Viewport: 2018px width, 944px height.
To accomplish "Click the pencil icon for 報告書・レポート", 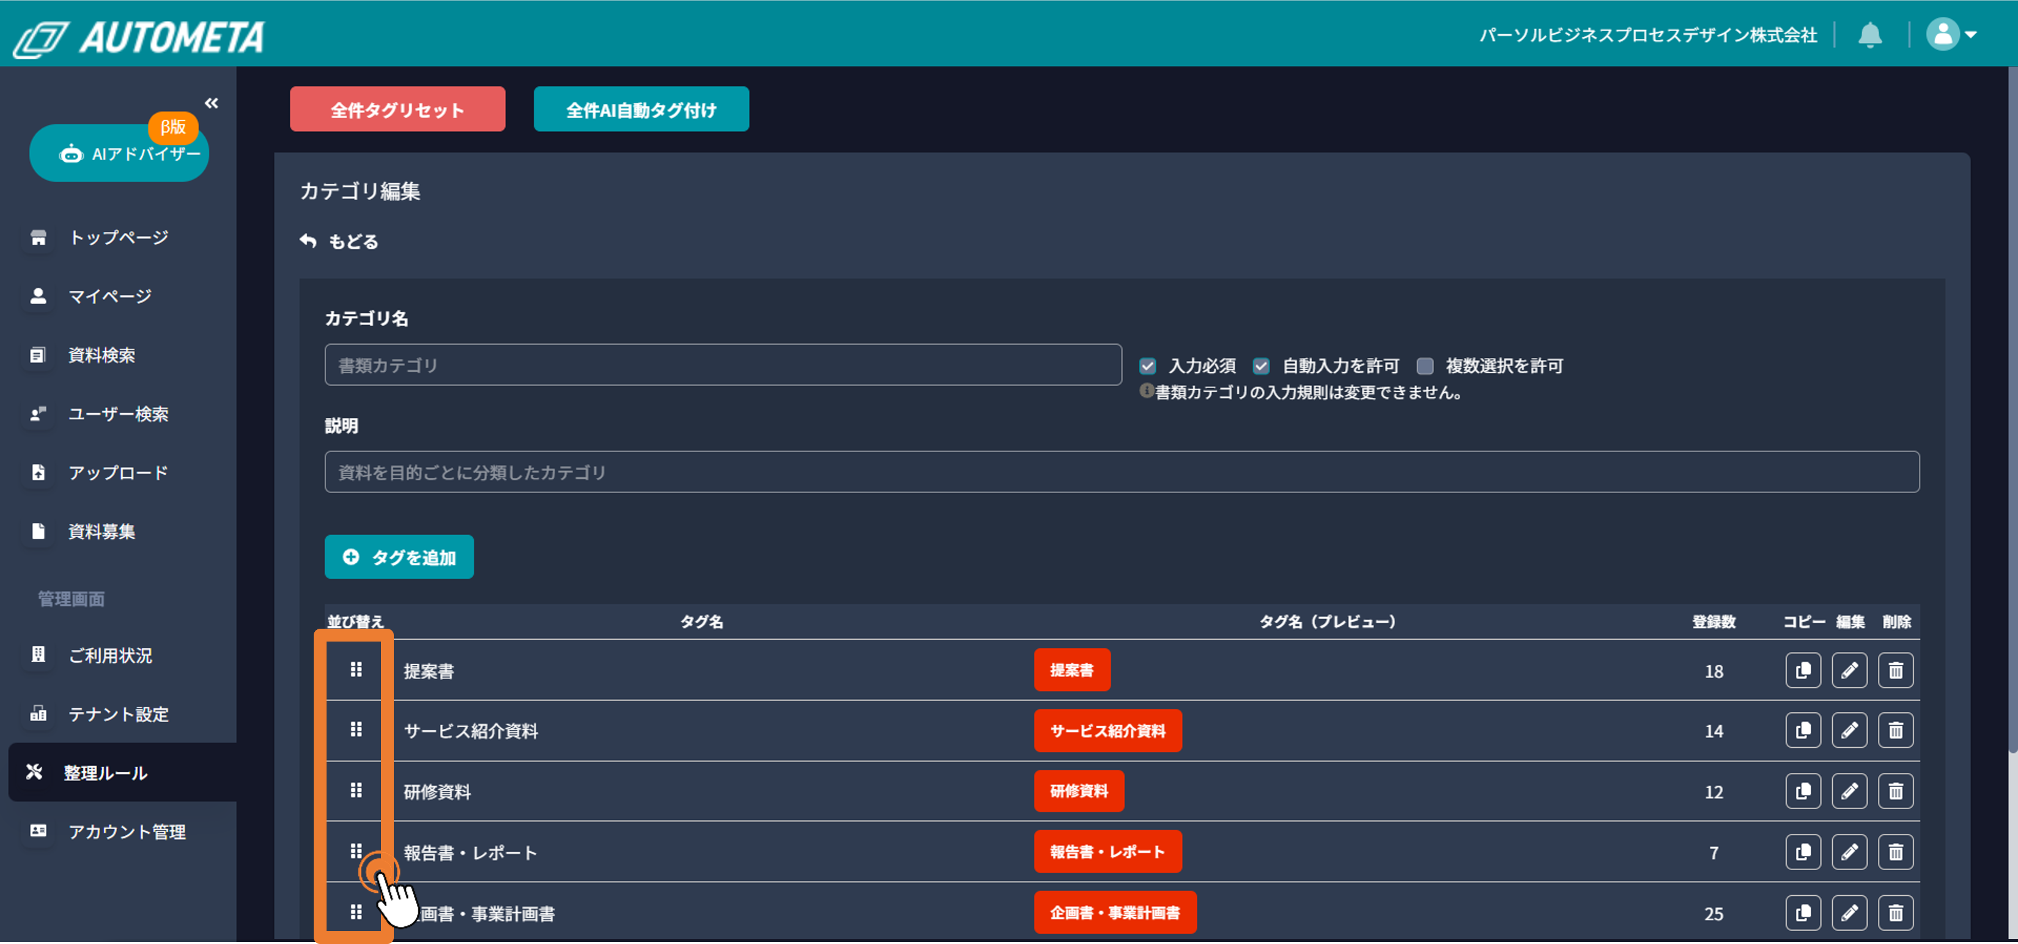I will [1849, 852].
